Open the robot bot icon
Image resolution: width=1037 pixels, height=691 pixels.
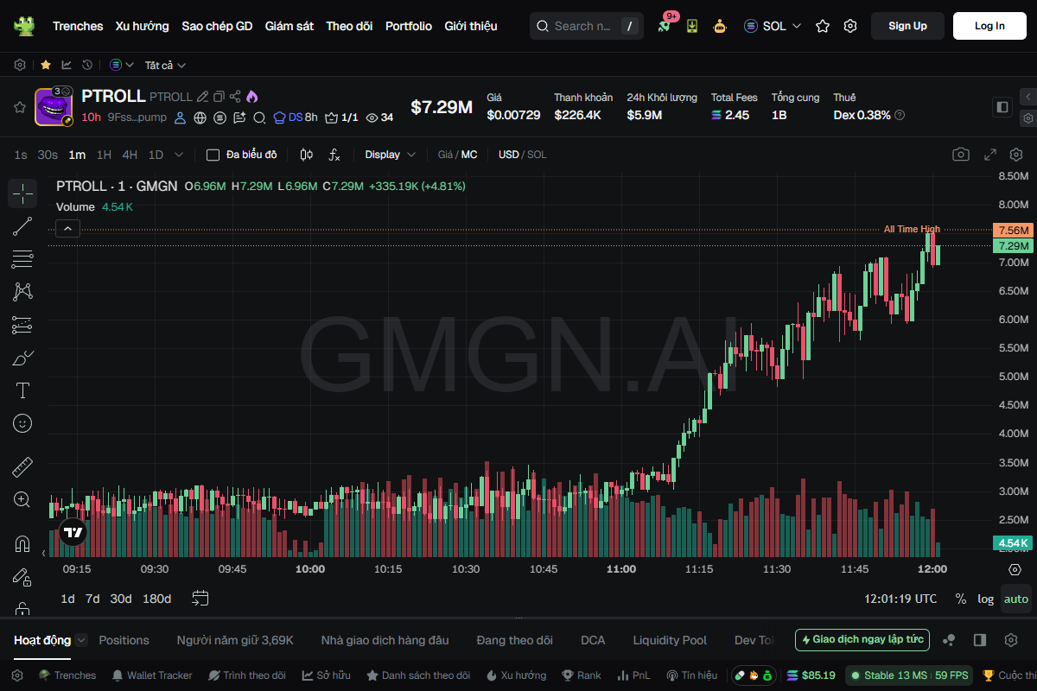tap(720, 26)
